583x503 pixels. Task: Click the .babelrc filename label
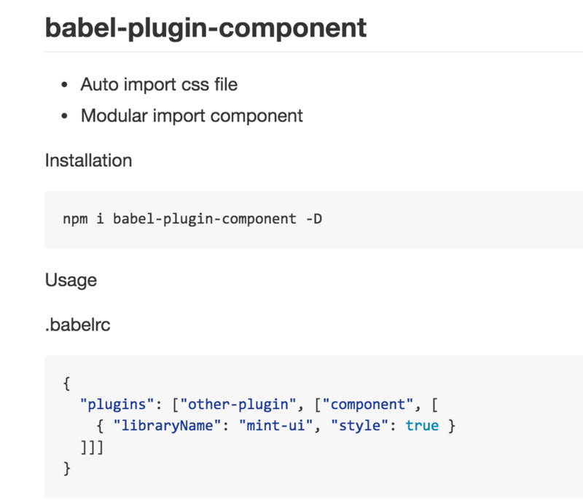(x=77, y=323)
